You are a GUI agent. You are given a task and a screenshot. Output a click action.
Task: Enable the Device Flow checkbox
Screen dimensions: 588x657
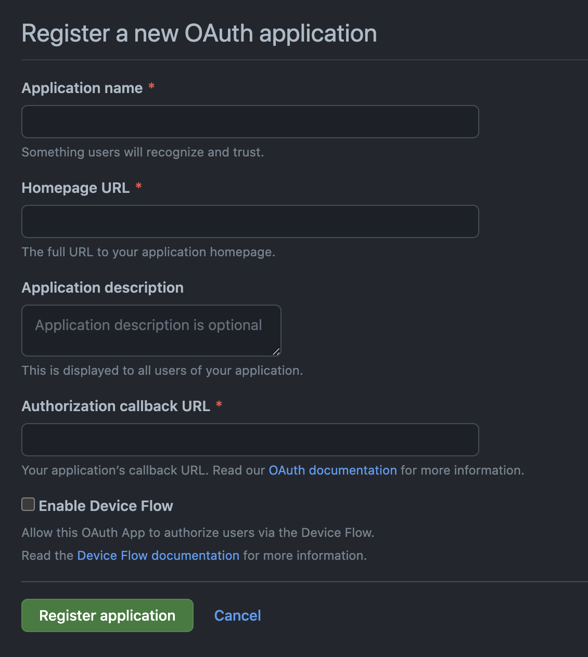click(x=28, y=504)
